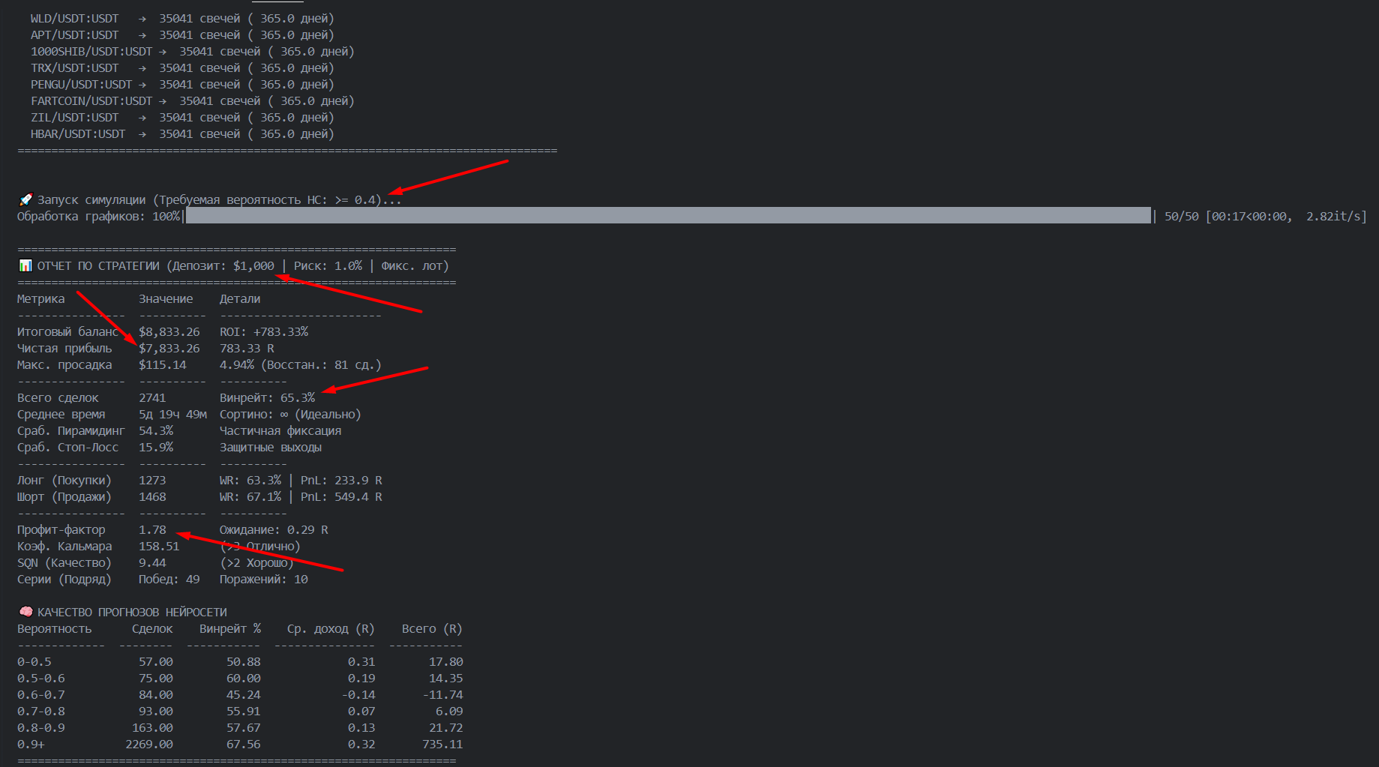Image resolution: width=1379 pixels, height=767 pixels.
Task: Click the net profit value $7,833.26
Action: (x=169, y=348)
